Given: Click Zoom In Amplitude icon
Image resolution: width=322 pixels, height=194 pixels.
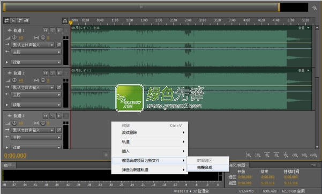Looking at the screenshot, I should (x=249, y=155).
